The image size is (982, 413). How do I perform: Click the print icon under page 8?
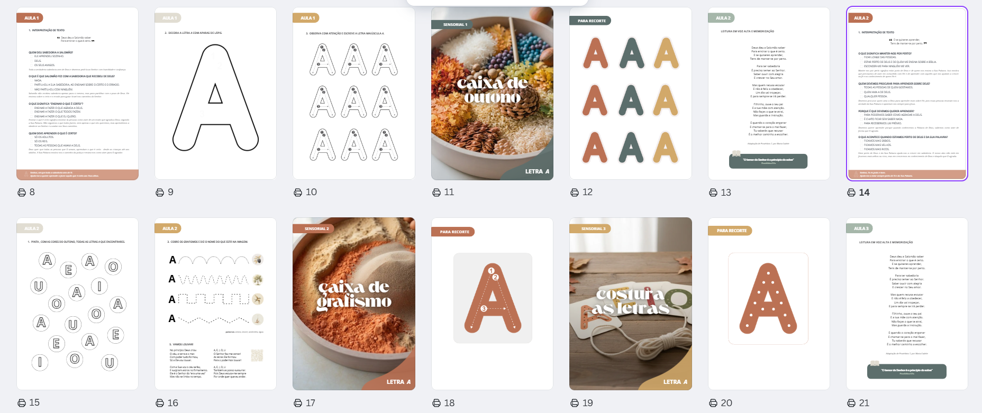click(x=22, y=192)
